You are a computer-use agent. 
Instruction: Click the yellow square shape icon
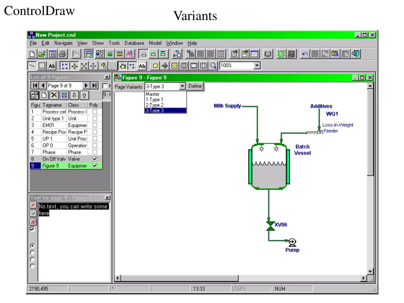pyautogui.click(x=155, y=66)
